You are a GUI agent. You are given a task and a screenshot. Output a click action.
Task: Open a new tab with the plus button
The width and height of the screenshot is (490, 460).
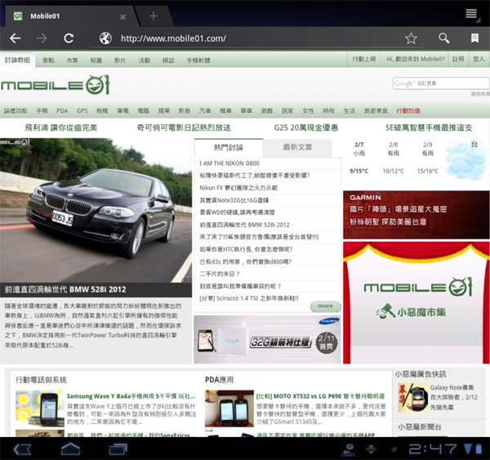[x=154, y=16]
